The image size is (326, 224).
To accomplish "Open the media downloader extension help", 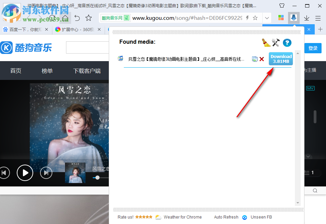I will coord(287,43).
